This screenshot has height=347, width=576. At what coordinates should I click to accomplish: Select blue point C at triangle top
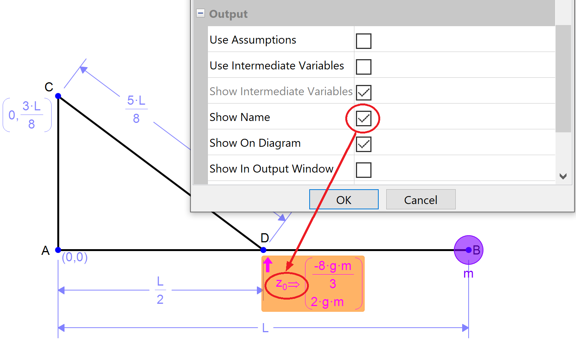[58, 96]
